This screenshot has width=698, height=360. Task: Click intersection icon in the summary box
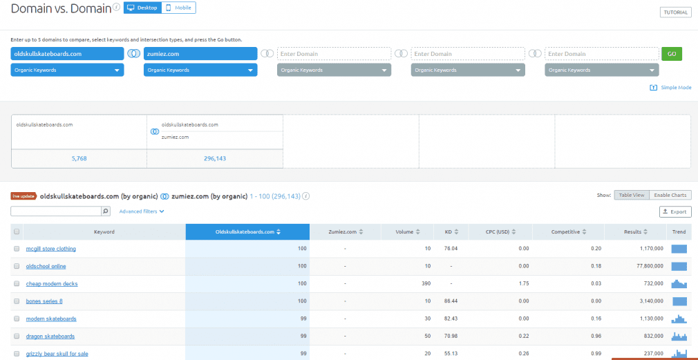coord(155,132)
